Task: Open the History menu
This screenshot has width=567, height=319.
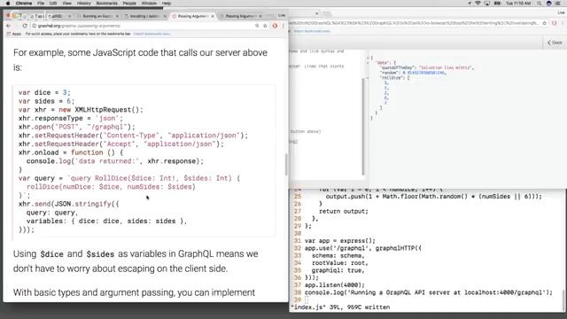Action: click(x=83, y=4)
